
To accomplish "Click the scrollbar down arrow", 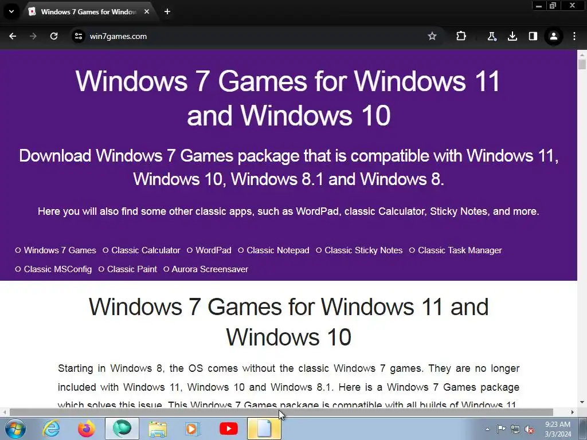I will click(582, 403).
